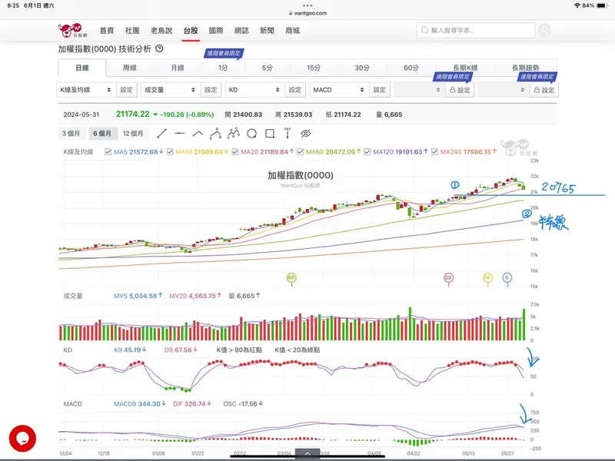Select the horizontal line drawing tool
The image size is (615, 461).
tap(180, 134)
